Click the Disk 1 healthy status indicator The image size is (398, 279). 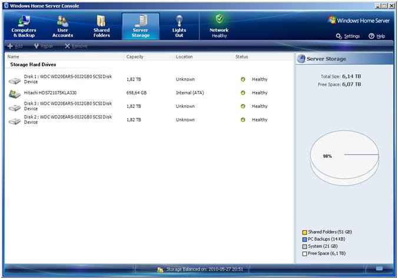(243, 79)
